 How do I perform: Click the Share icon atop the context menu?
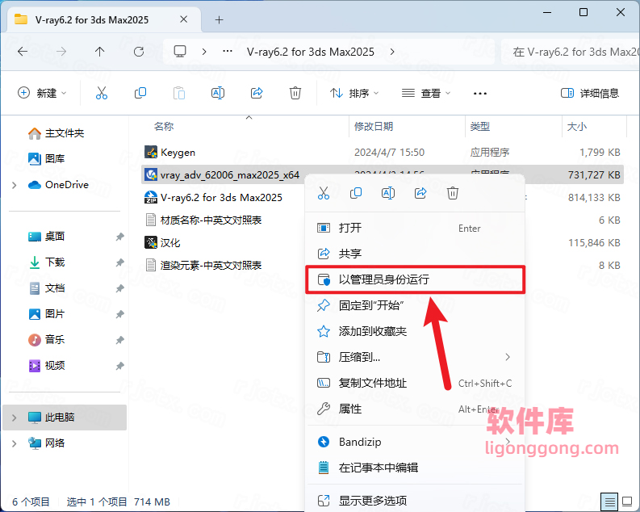[x=420, y=193]
